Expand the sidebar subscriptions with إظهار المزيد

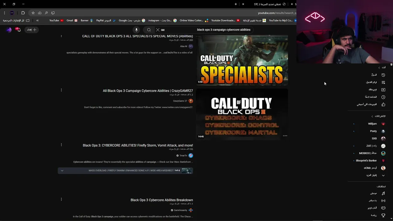point(375,175)
